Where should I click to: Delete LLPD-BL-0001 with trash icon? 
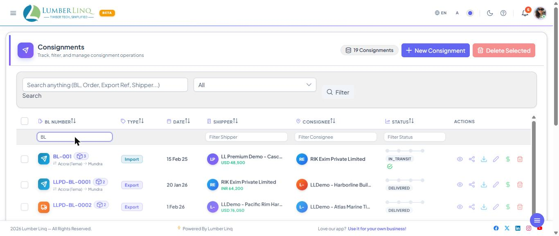click(x=520, y=185)
